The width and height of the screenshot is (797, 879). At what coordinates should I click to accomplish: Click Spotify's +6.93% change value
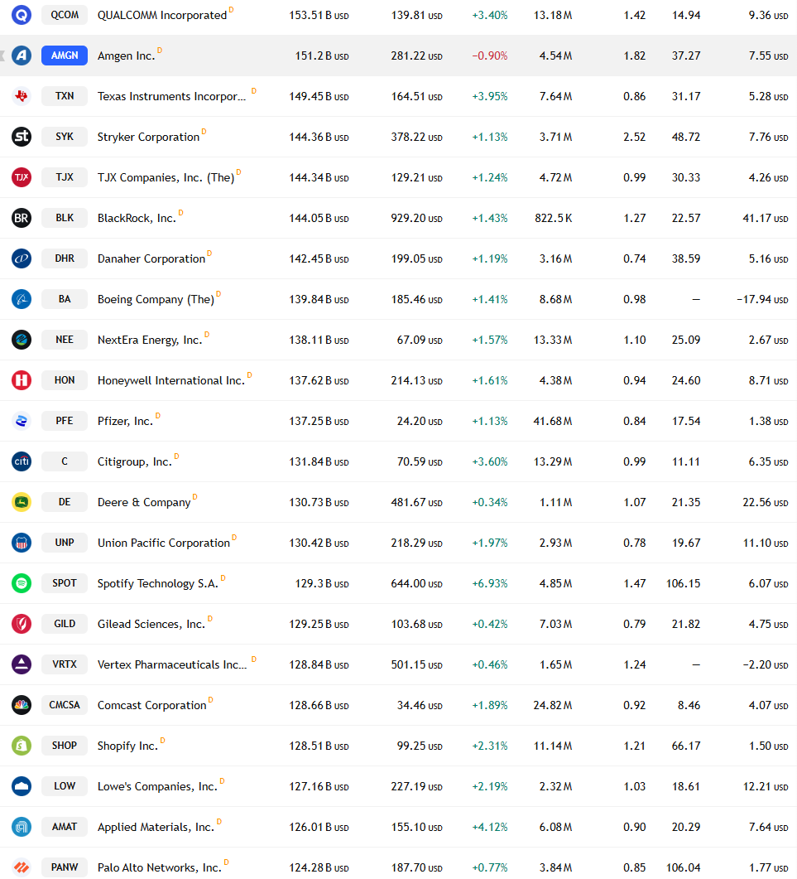[489, 583]
